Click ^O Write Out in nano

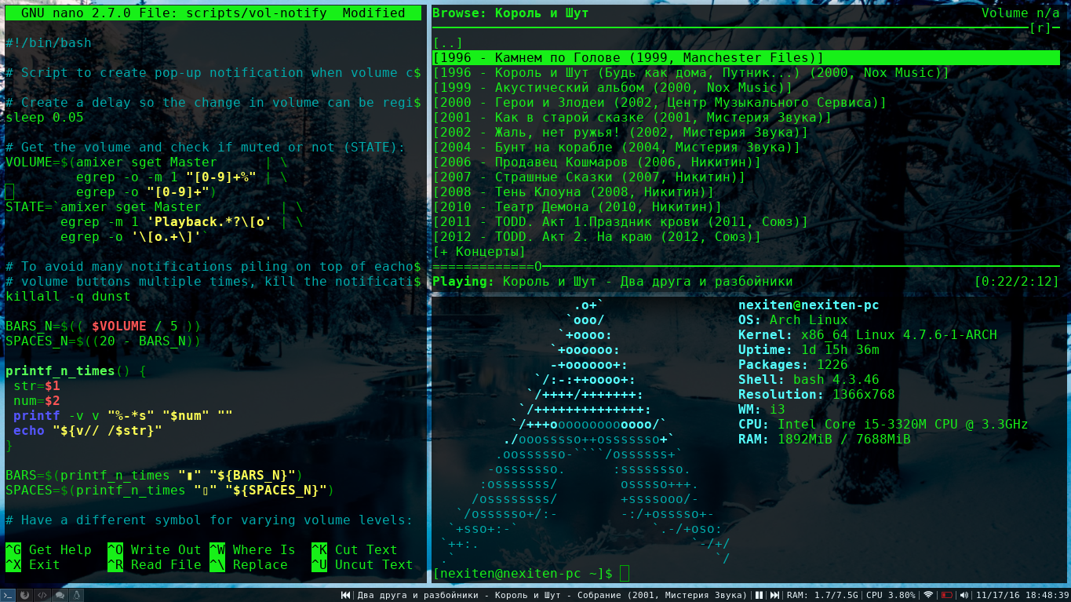click(x=155, y=550)
